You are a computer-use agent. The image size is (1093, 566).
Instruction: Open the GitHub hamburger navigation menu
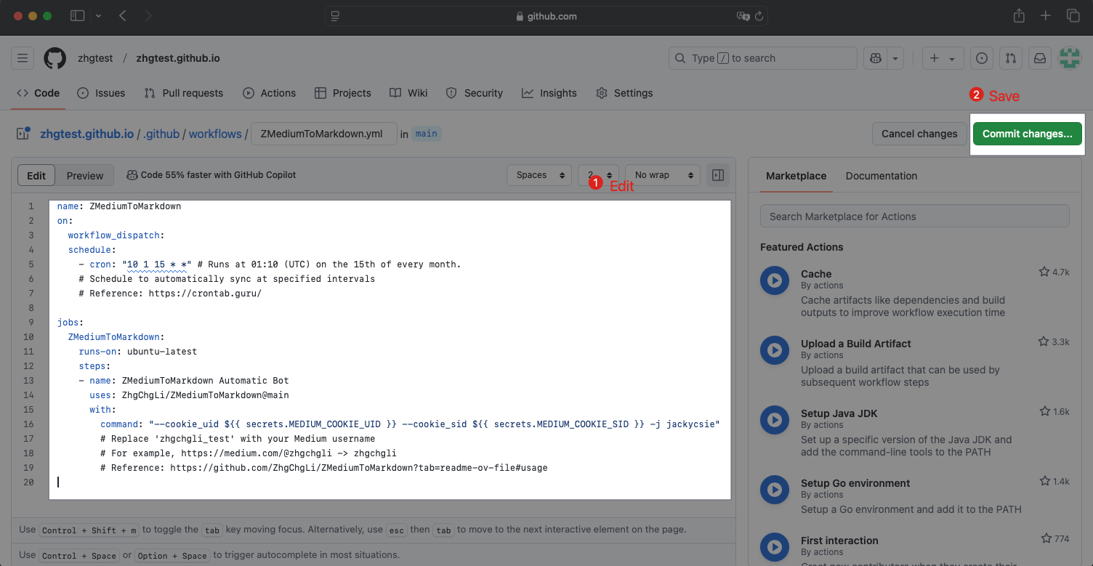pyautogui.click(x=23, y=58)
